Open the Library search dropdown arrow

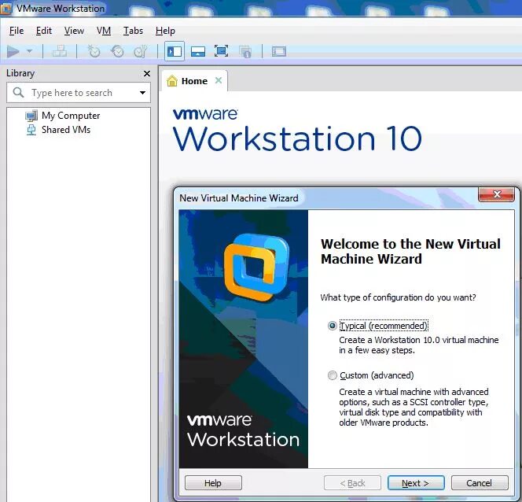coord(142,93)
